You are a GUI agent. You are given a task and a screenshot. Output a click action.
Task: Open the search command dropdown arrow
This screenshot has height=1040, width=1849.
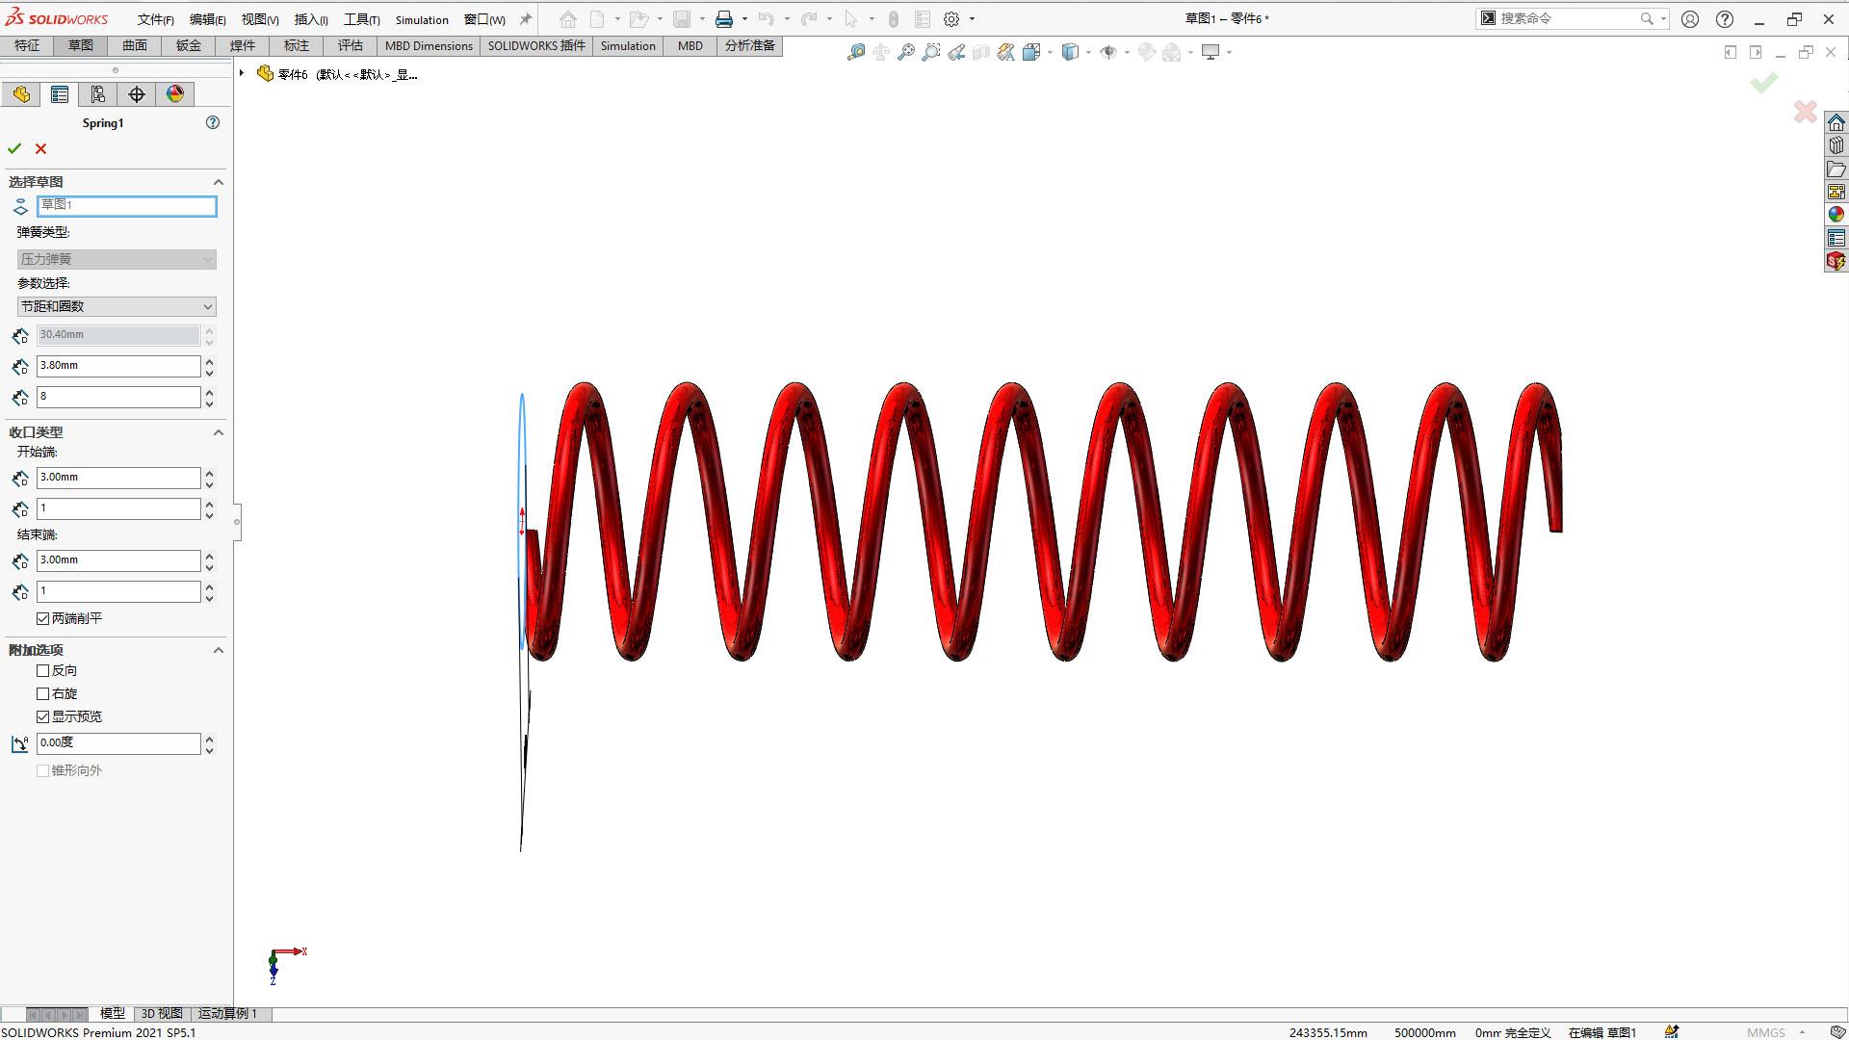1663,19
